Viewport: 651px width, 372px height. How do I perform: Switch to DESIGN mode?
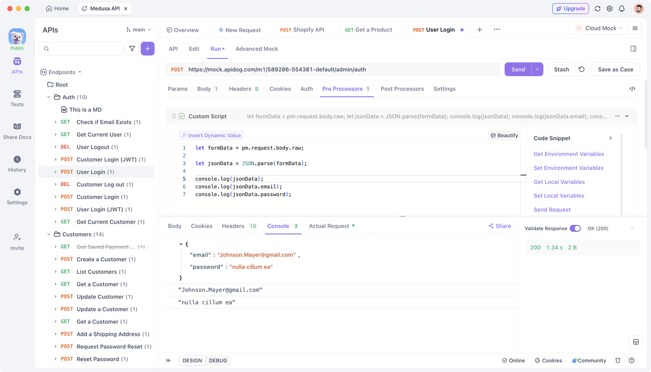click(192, 360)
